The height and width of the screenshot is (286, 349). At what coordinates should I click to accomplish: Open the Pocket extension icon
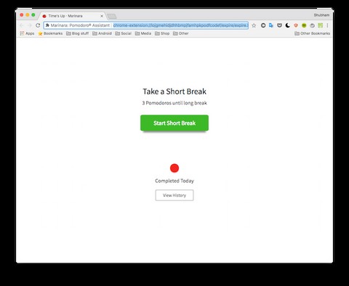click(x=279, y=25)
